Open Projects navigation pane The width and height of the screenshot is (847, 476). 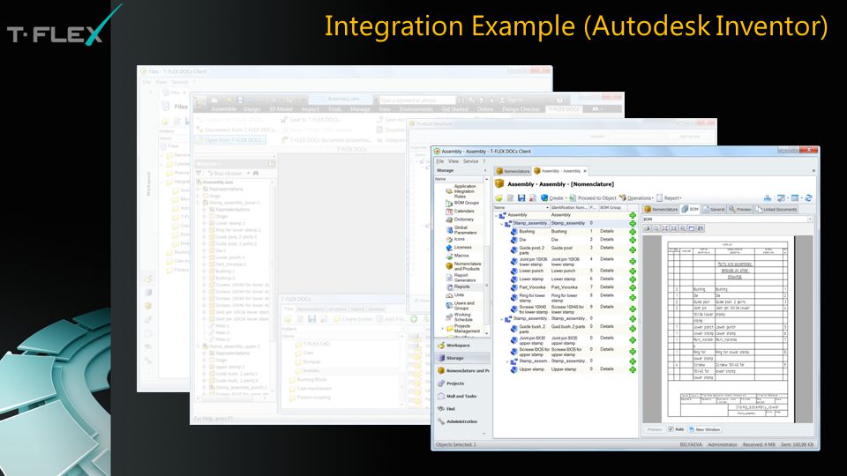tap(463, 383)
